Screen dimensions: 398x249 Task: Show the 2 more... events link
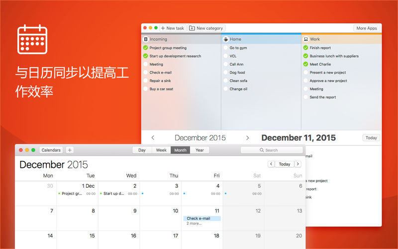point(194,224)
